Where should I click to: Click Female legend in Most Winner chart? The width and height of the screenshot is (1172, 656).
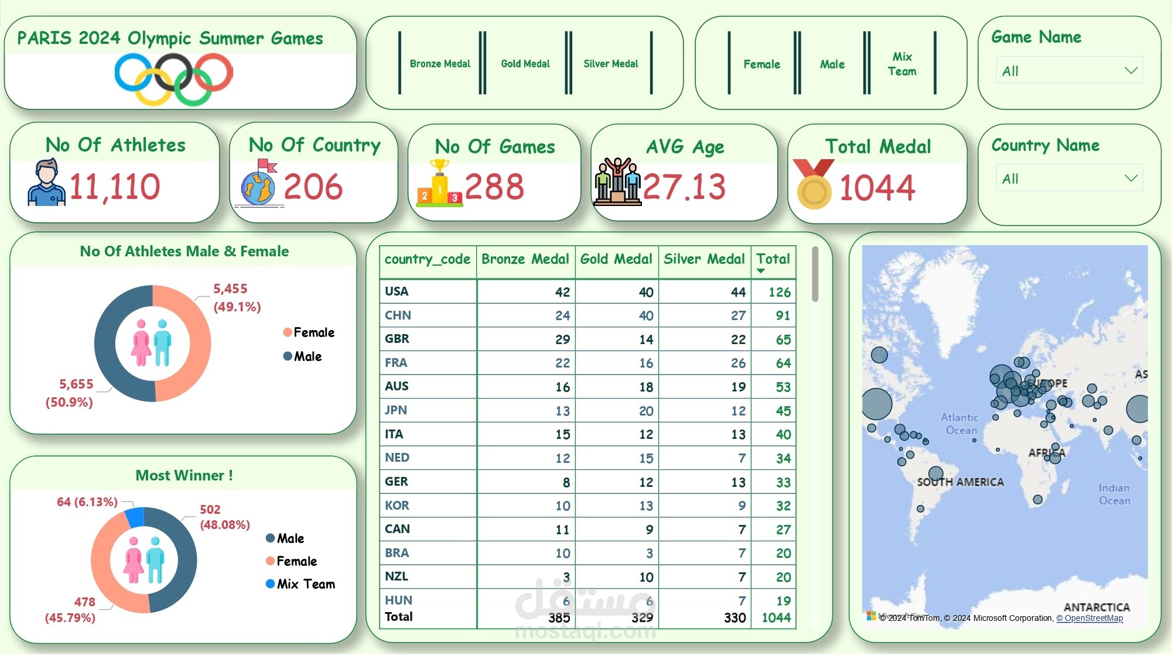(x=291, y=561)
